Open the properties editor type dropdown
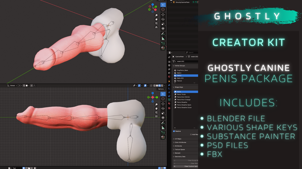 [x=170, y=53]
